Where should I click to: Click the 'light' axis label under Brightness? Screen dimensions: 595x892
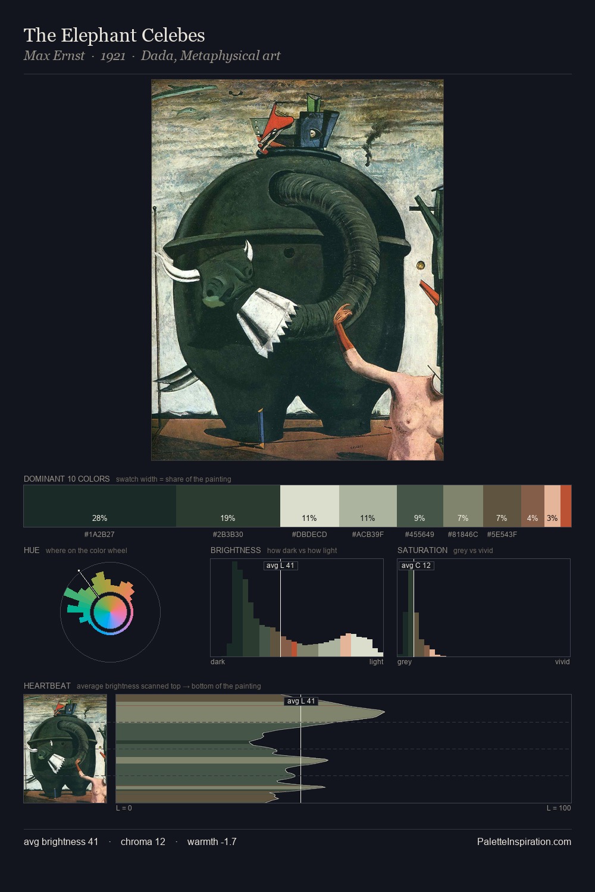click(376, 662)
